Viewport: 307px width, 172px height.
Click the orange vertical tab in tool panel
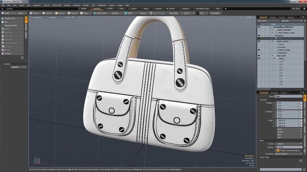(26, 20)
